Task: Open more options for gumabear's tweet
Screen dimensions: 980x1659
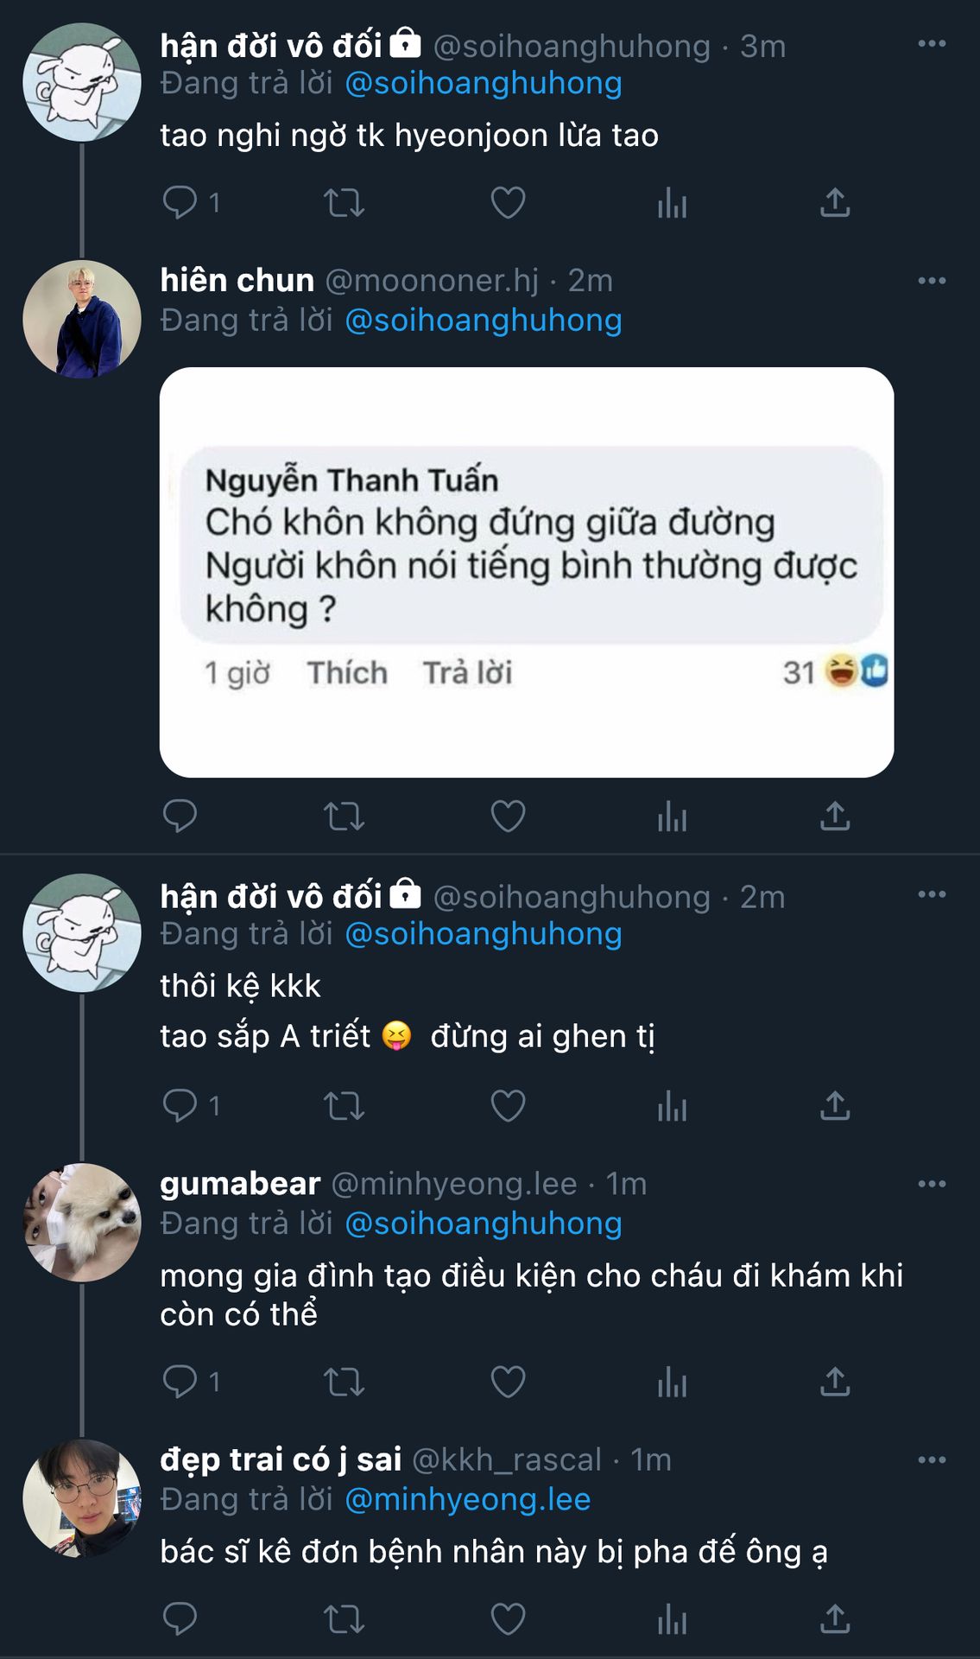Action: click(932, 1184)
